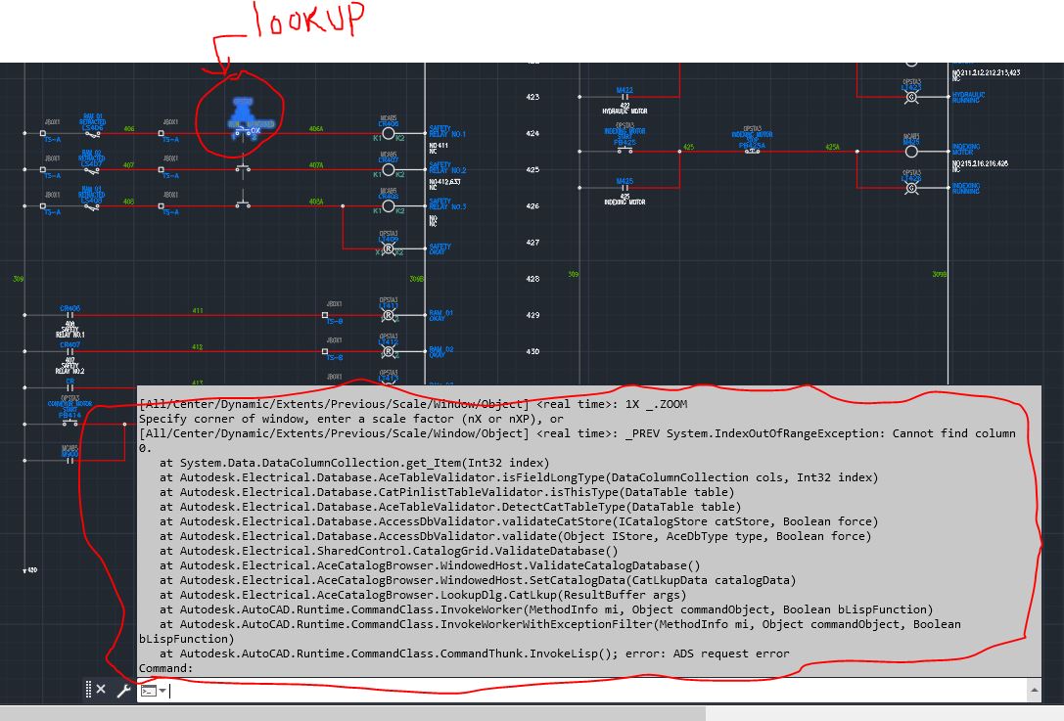
Task: Open the recent commands dropdown arrow
Action: (162, 690)
